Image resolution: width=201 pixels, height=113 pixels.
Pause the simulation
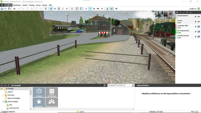tap(86, 9)
